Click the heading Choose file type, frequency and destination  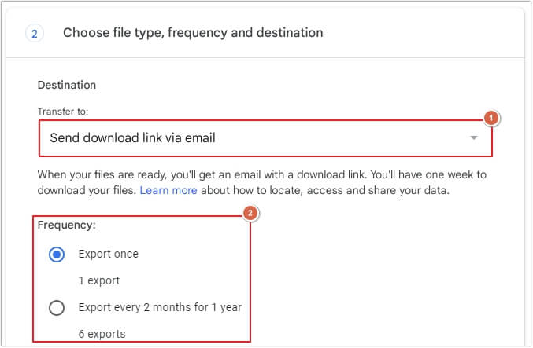click(193, 33)
